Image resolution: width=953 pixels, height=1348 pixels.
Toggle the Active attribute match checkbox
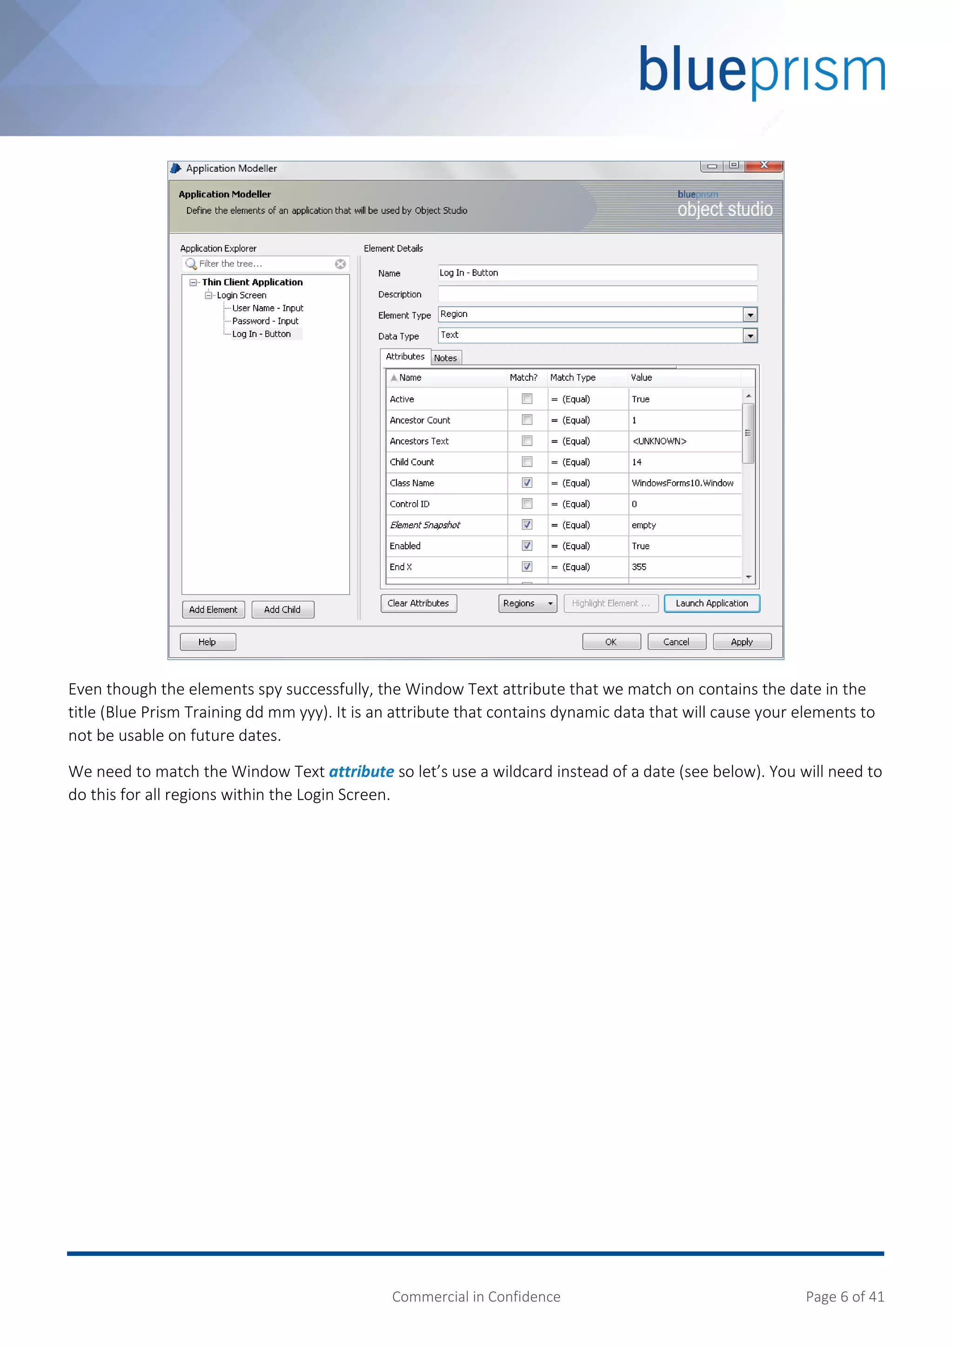[x=527, y=399]
